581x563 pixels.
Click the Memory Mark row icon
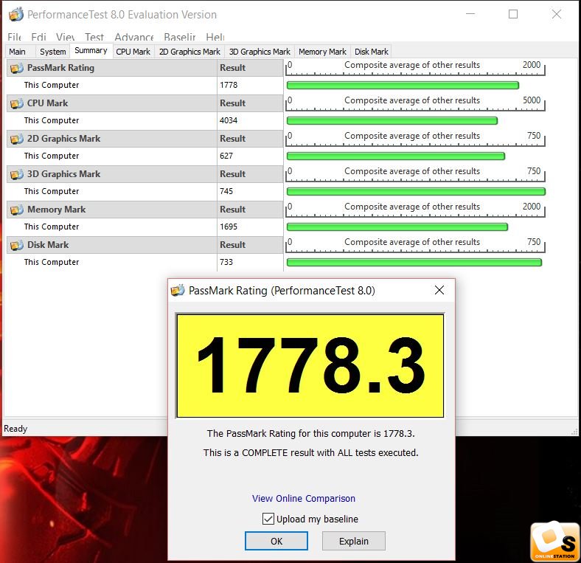tap(17, 210)
